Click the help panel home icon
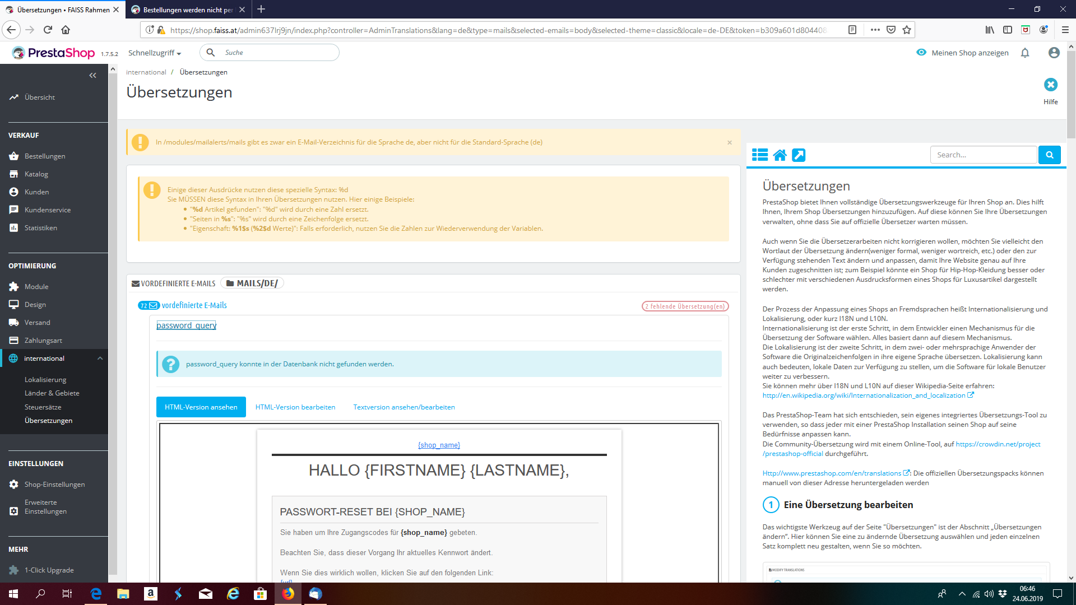The height and width of the screenshot is (605, 1076). pos(780,155)
